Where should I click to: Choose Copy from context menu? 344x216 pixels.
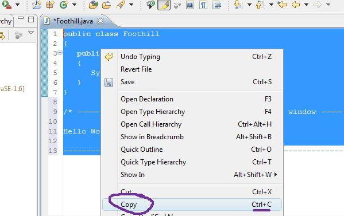click(x=192, y=205)
